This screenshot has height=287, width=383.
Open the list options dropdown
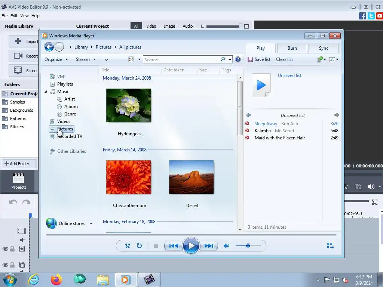click(x=334, y=59)
